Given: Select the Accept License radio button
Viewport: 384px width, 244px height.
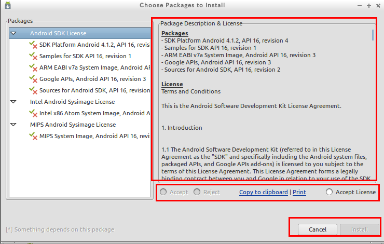Looking at the screenshot, I should click(x=330, y=192).
